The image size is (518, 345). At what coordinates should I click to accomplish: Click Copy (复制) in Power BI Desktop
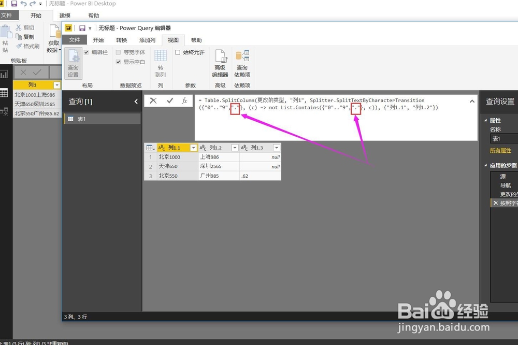[25, 37]
